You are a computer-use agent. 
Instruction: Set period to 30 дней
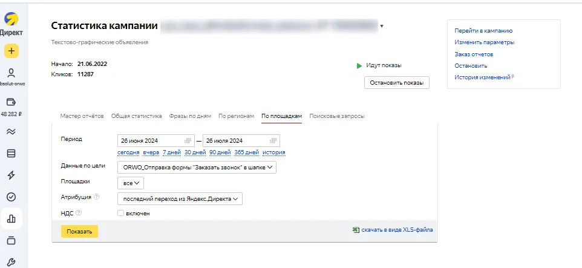coord(195,152)
